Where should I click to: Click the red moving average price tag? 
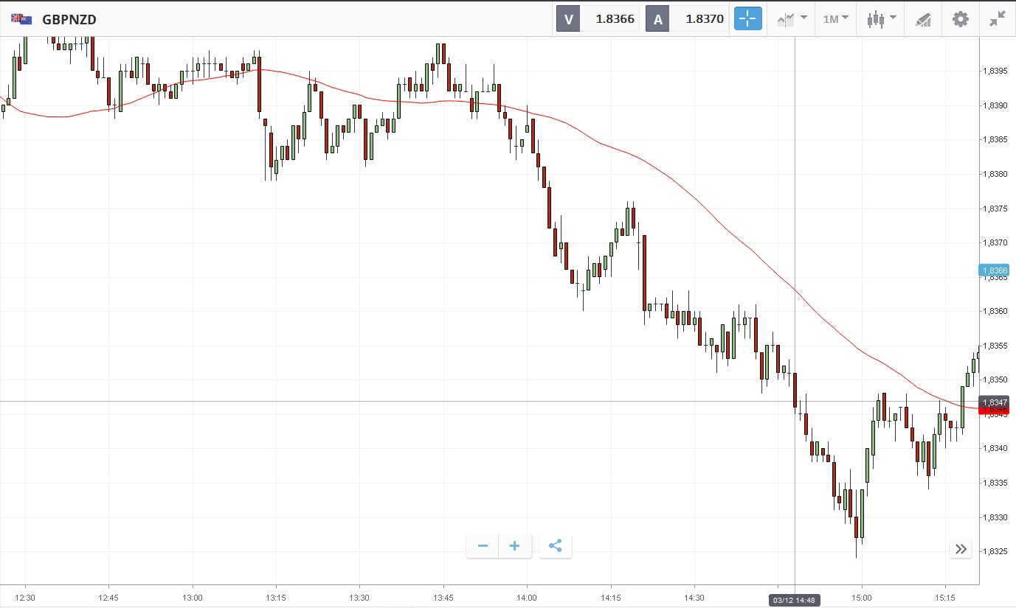pos(993,410)
